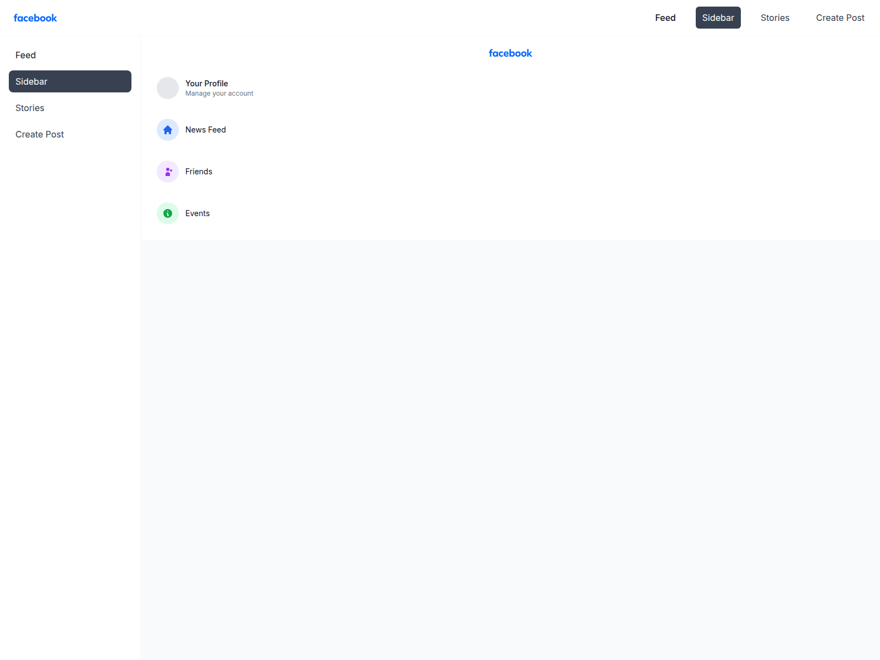Viewport: 880px width, 660px height.
Task: Click the Manage your account subtitle
Action: pyautogui.click(x=219, y=94)
